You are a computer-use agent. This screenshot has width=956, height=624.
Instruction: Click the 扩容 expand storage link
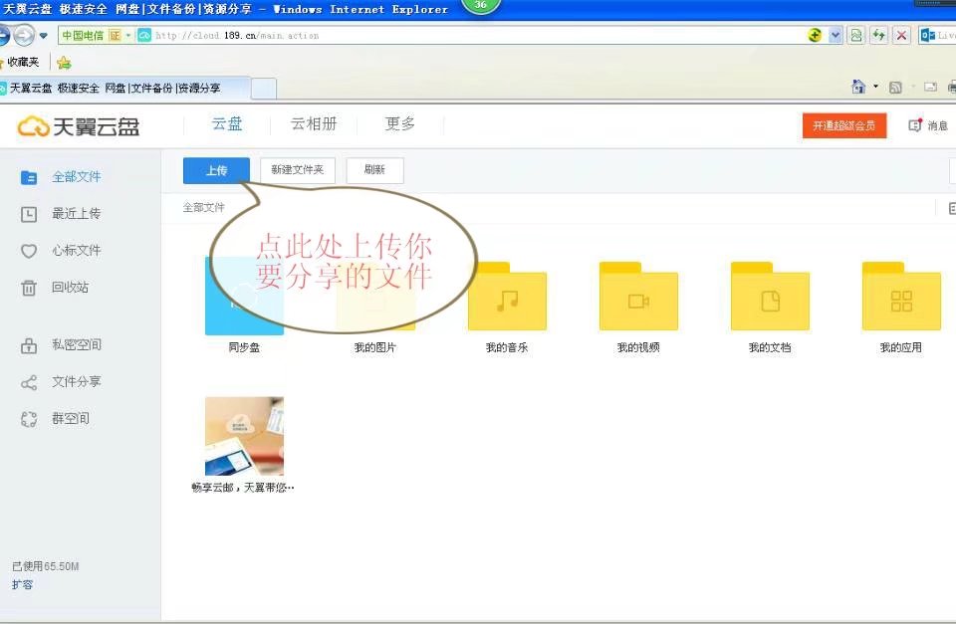22,585
